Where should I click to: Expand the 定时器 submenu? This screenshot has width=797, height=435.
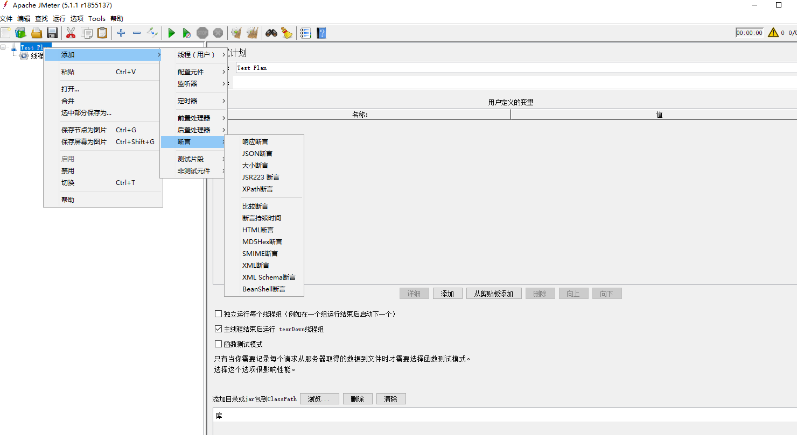[194, 101]
